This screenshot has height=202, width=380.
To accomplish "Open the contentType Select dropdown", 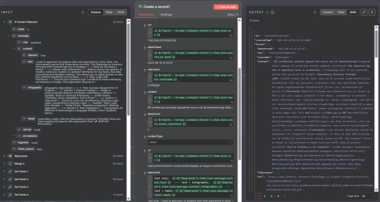I will point(191,142).
